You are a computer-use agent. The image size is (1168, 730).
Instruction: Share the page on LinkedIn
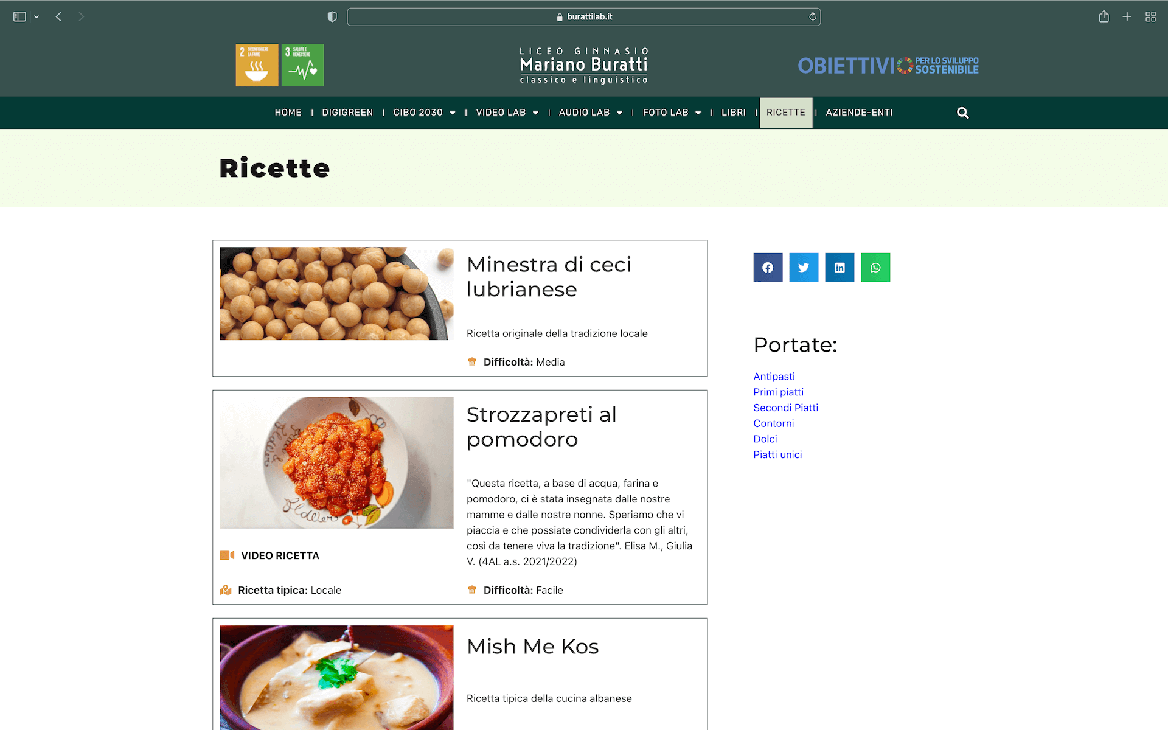pyautogui.click(x=839, y=268)
